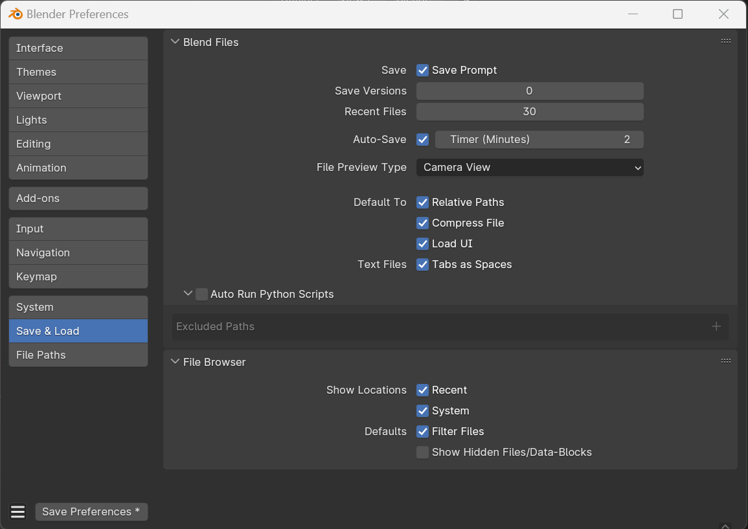Click the plus icon to add excluded path
This screenshot has width=748, height=529.
[716, 327]
